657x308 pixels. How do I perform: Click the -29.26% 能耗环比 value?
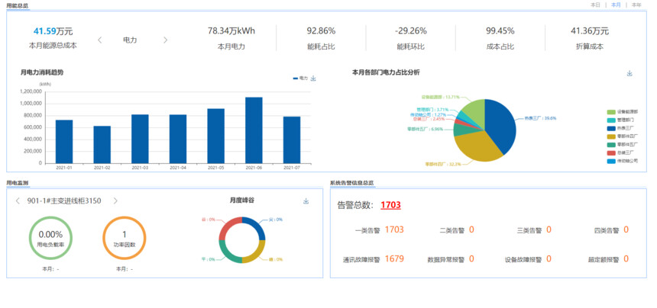coord(411,31)
